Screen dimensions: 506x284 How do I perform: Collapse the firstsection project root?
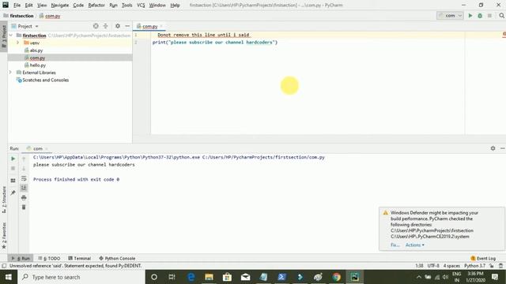[x=11, y=35]
